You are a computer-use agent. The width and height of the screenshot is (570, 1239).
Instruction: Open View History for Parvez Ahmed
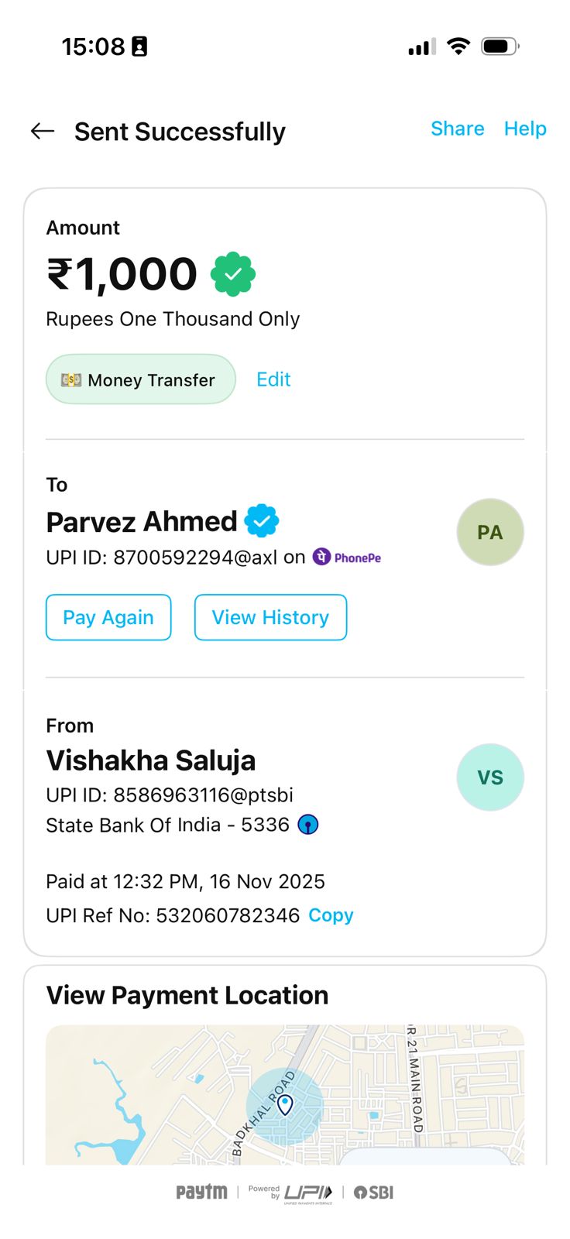pos(270,617)
